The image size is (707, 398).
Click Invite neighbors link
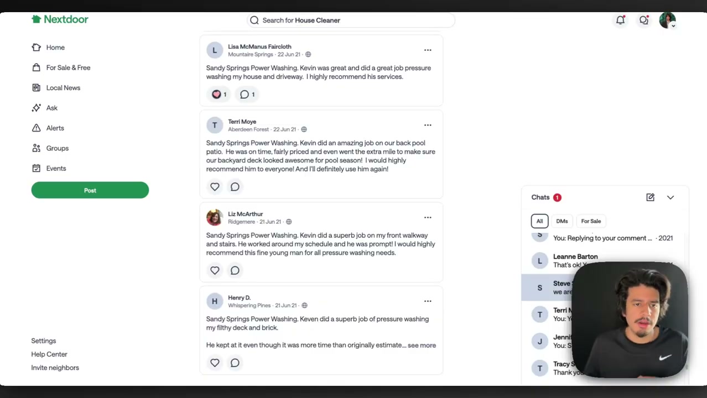tap(55, 368)
